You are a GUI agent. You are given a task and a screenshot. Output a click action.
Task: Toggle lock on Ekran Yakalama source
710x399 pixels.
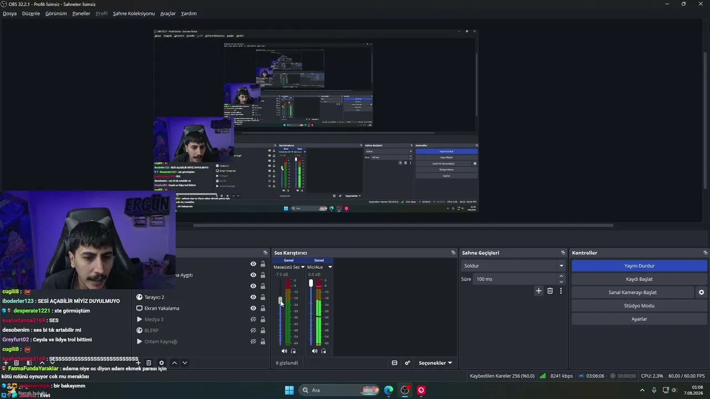tap(263, 308)
